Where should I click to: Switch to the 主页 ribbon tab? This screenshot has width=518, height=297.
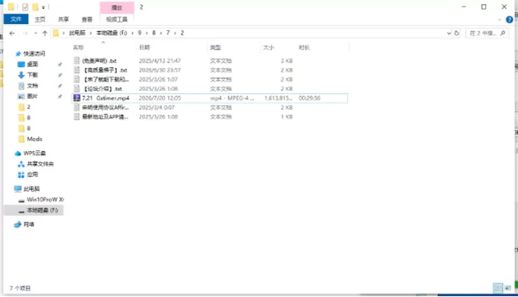coord(40,19)
